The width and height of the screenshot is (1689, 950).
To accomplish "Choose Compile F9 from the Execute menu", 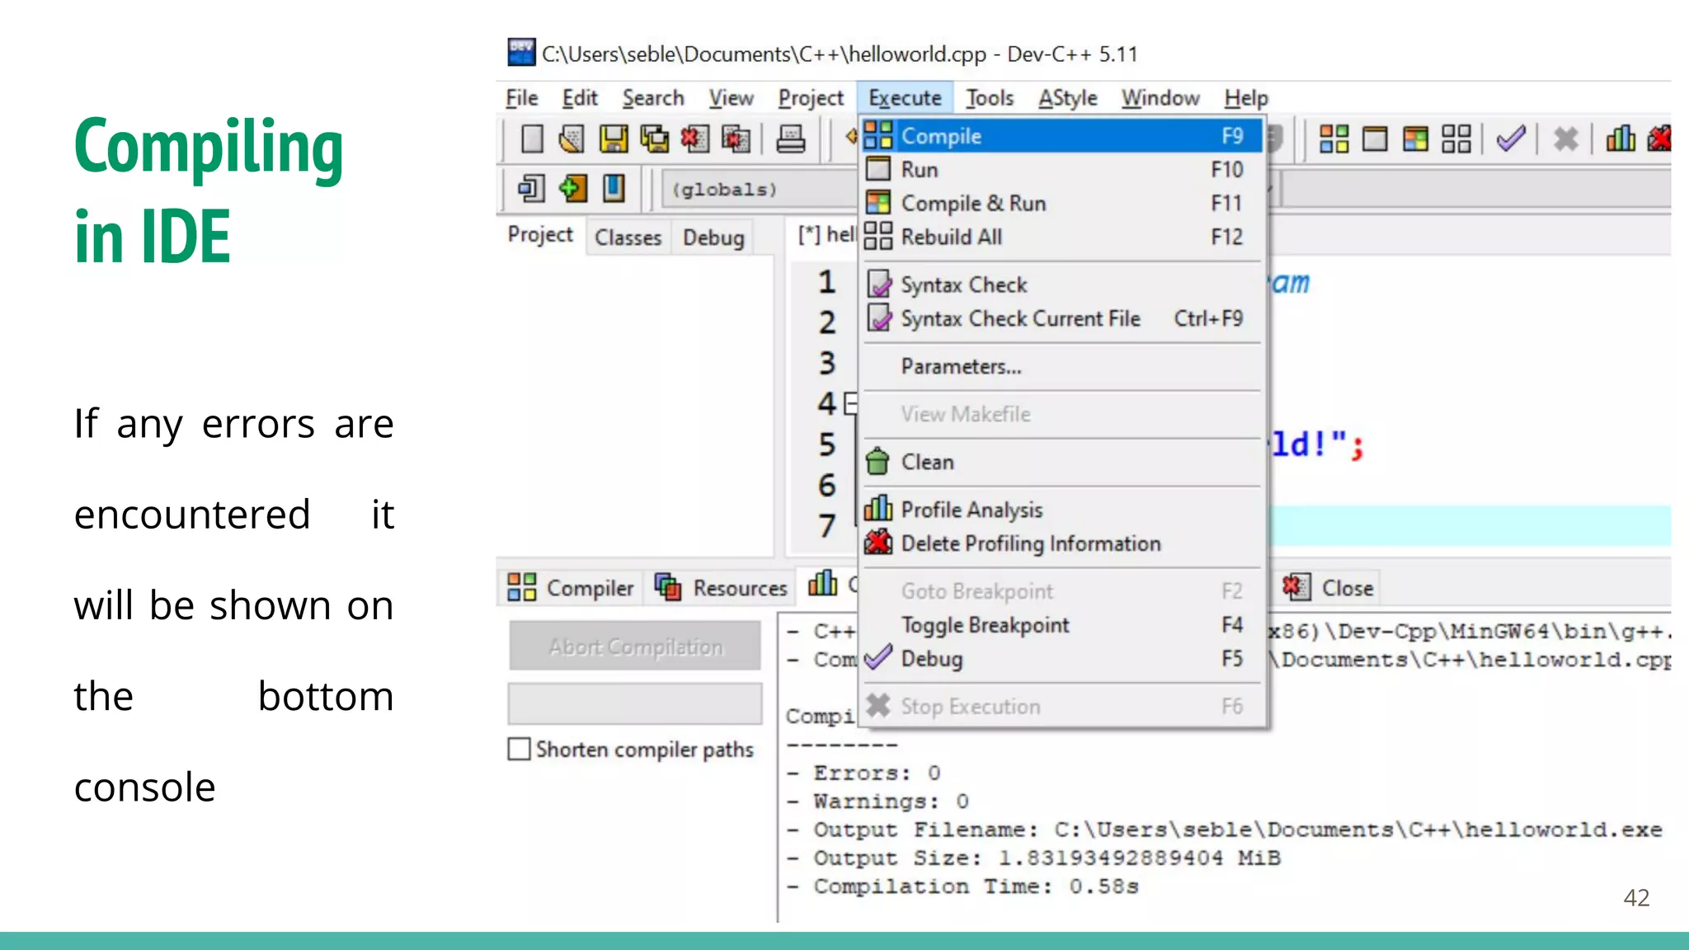I will point(1061,135).
